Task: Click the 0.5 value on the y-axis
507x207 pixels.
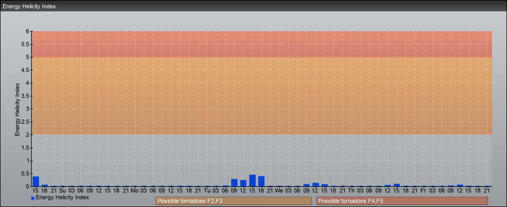Action: [26, 173]
